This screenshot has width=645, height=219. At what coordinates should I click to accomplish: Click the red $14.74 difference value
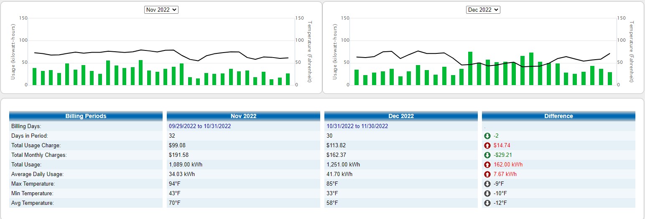coord(502,146)
